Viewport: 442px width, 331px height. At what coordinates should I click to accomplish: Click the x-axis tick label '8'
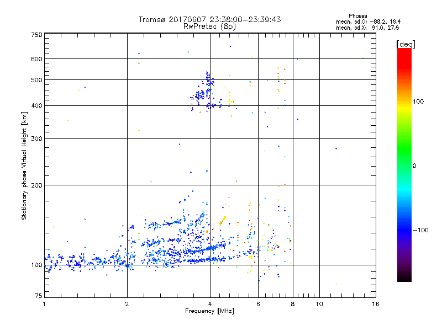[x=293, y=304]
